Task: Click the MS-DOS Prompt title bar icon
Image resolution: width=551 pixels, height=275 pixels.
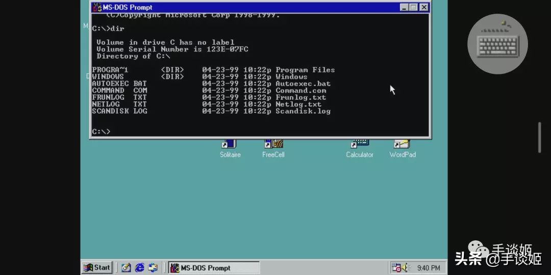Action: 96,7
